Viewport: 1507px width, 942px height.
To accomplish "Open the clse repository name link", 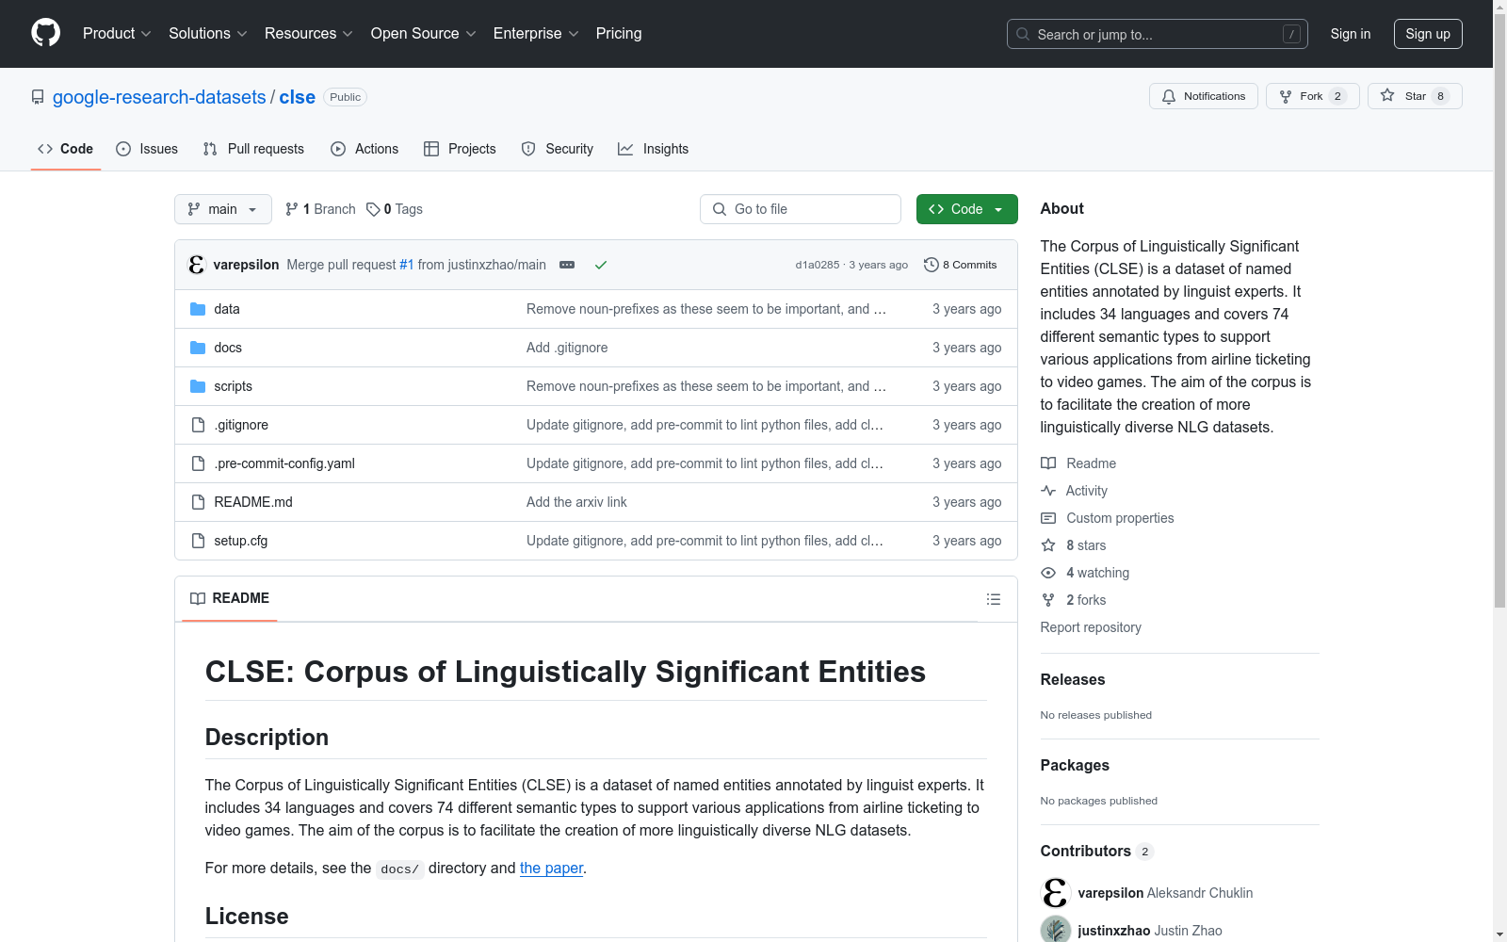I will tap(298, 97).
